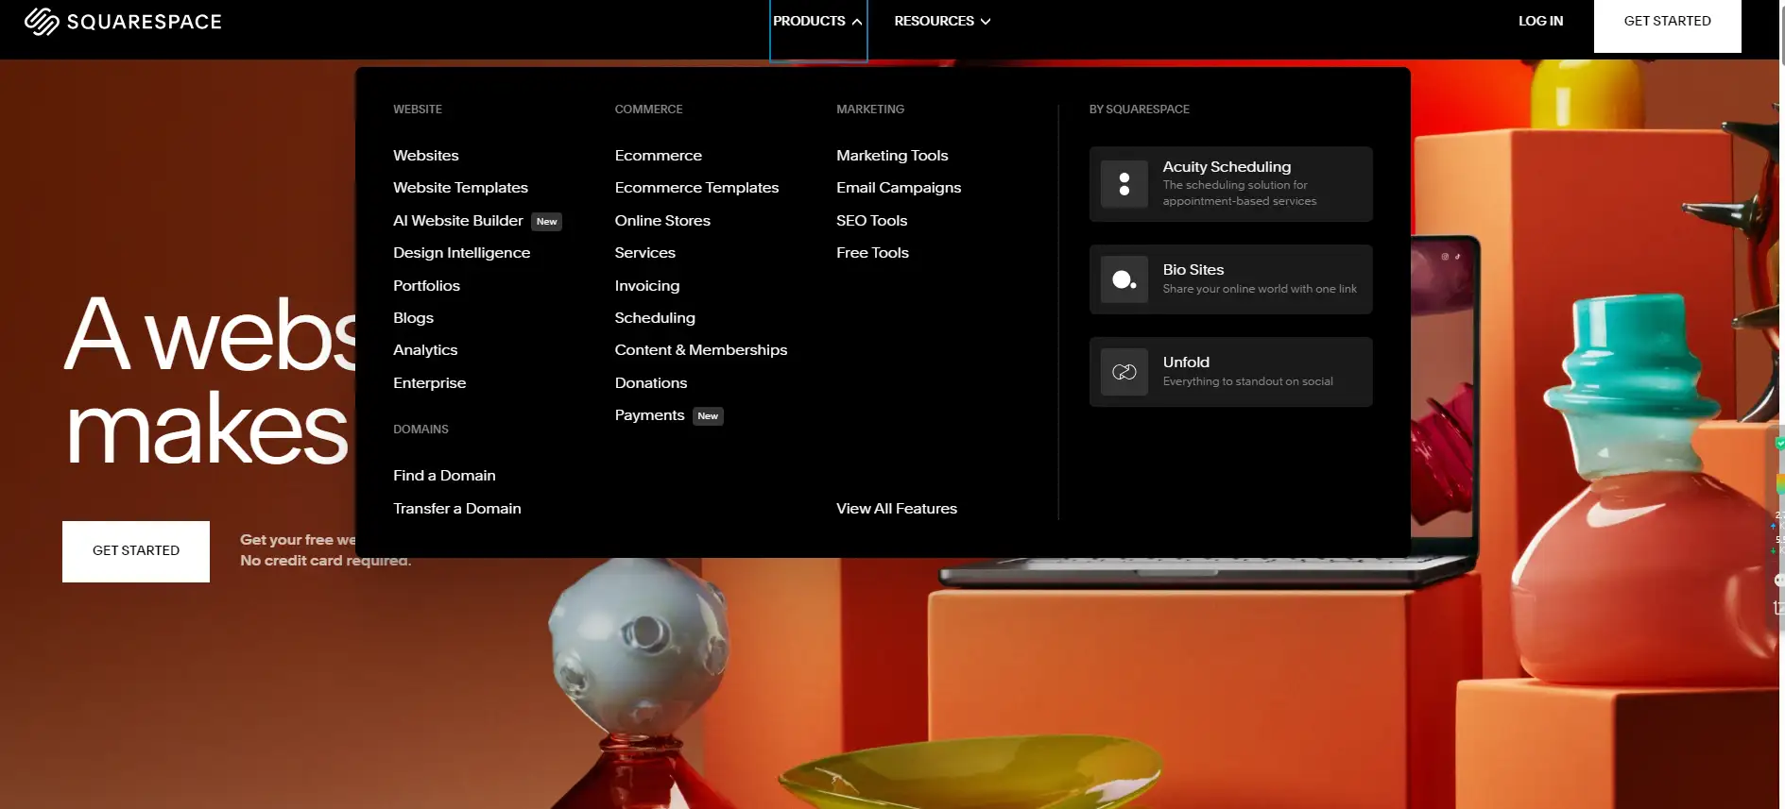Click the New badge beside Payments

click(x=708, y=416)
